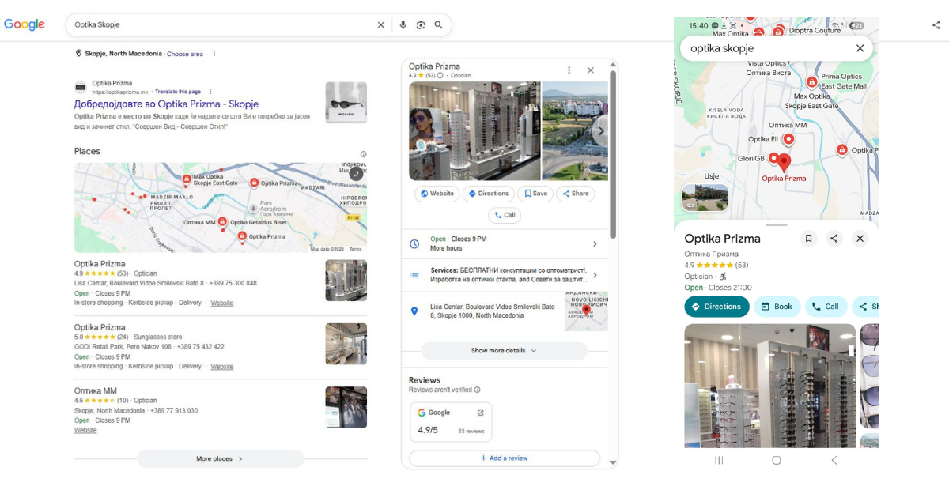Tap the Prima Optics East Gate Mall pin
The height and width of the screenshot is (490, 949).
(811, 82)
